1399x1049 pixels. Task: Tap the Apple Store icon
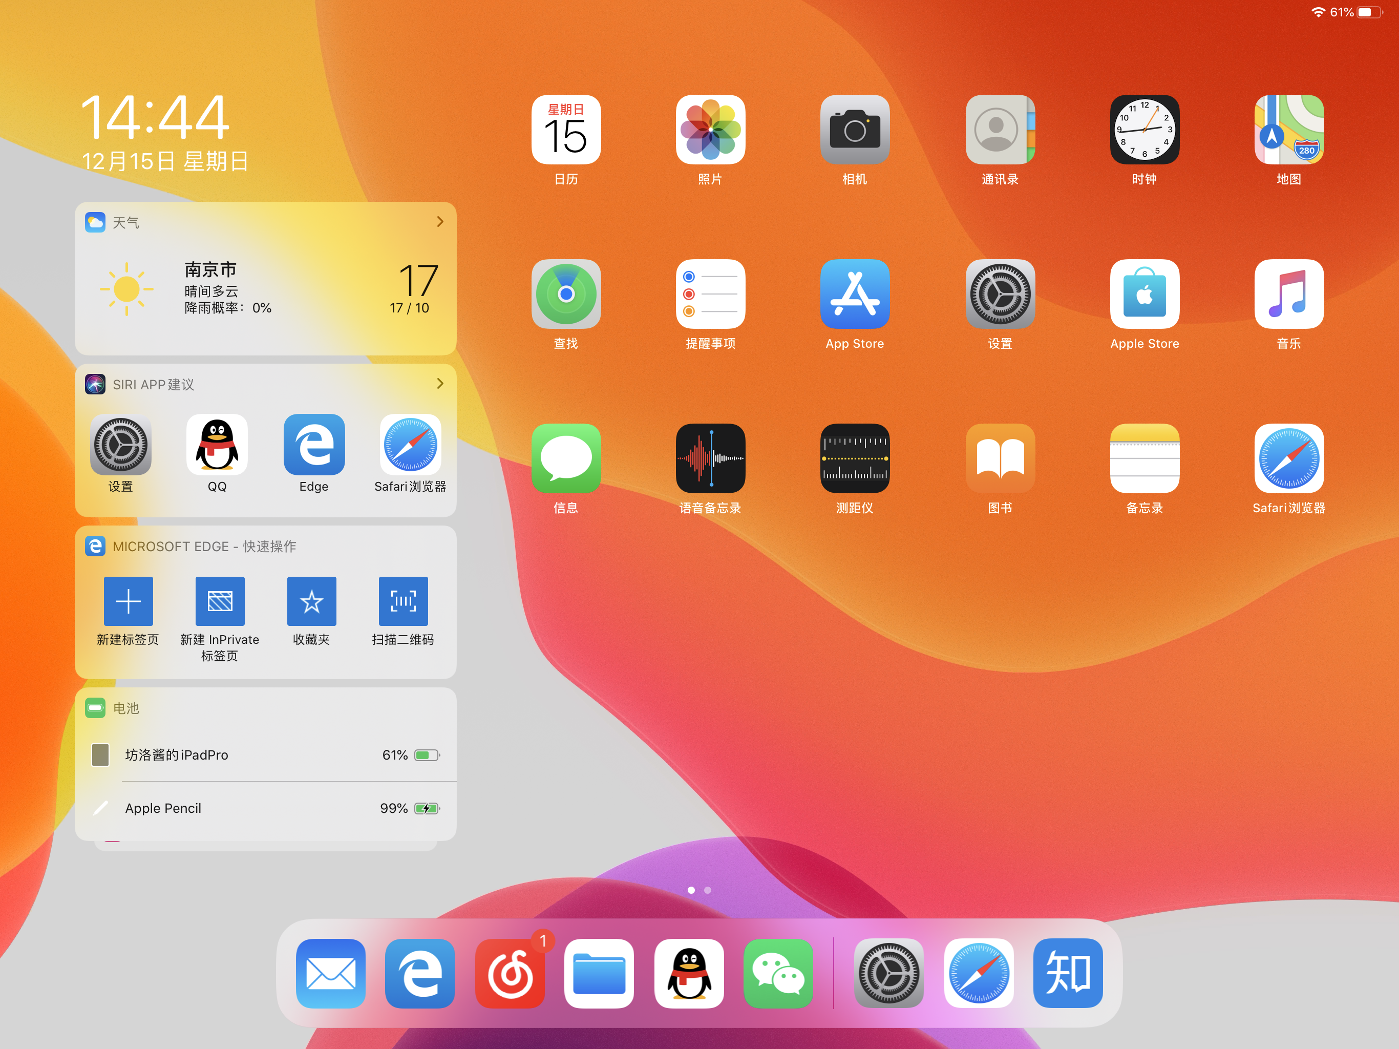[1144, 294]
